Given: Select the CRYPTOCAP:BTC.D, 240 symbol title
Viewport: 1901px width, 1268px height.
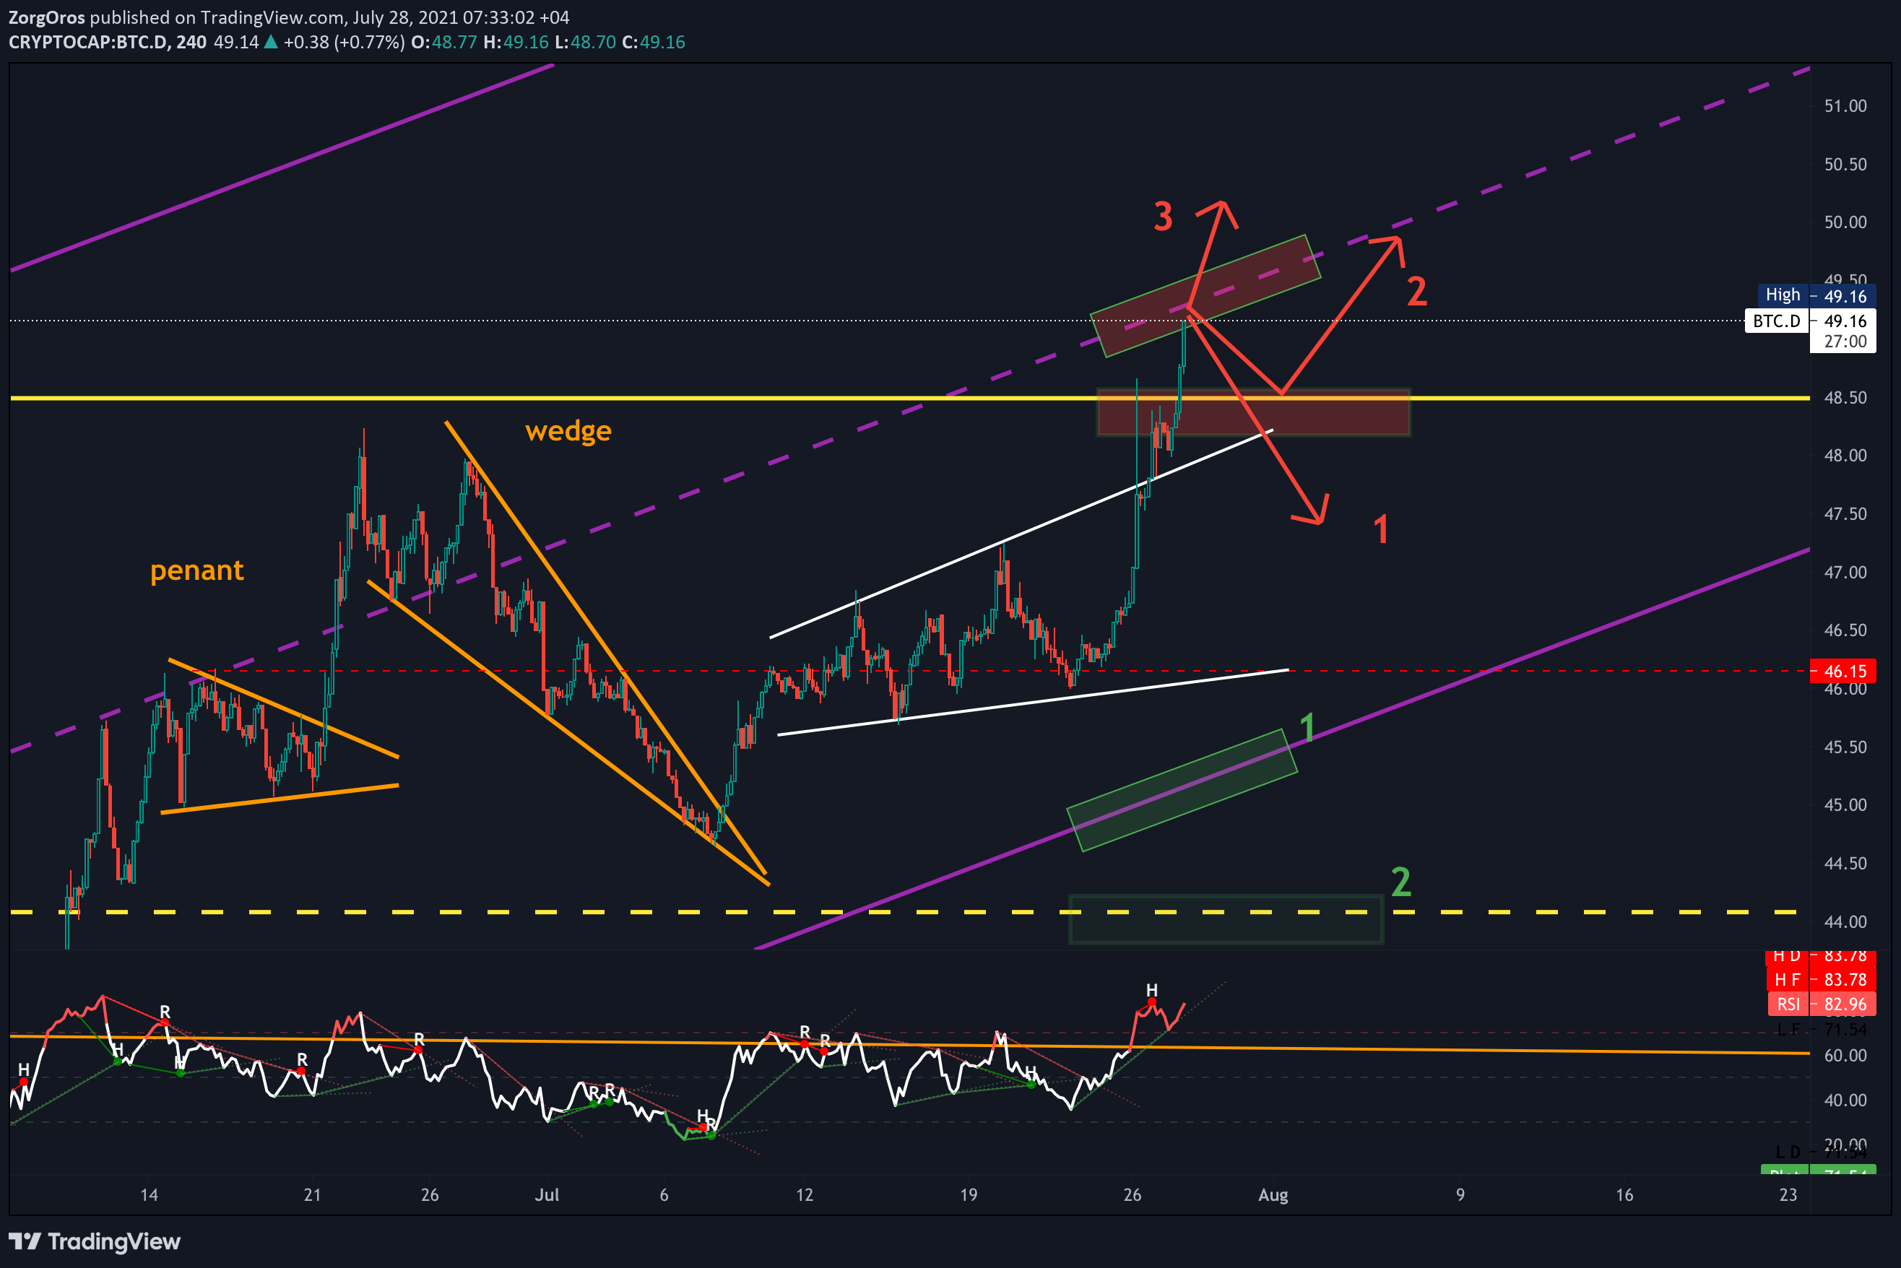Looking at the screenshot, I should [x=108, y=42].
